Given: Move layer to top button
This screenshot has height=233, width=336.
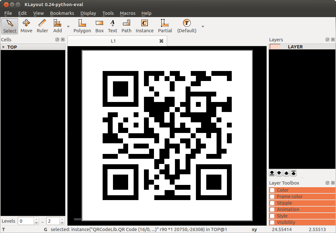Looking at the screenshot, I should (x=293, y=173).
